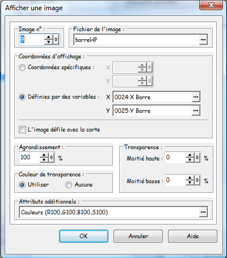227x258 pixels.
Task: Select Coordonnées spécifiques radio option
Action: click(22, 67)
